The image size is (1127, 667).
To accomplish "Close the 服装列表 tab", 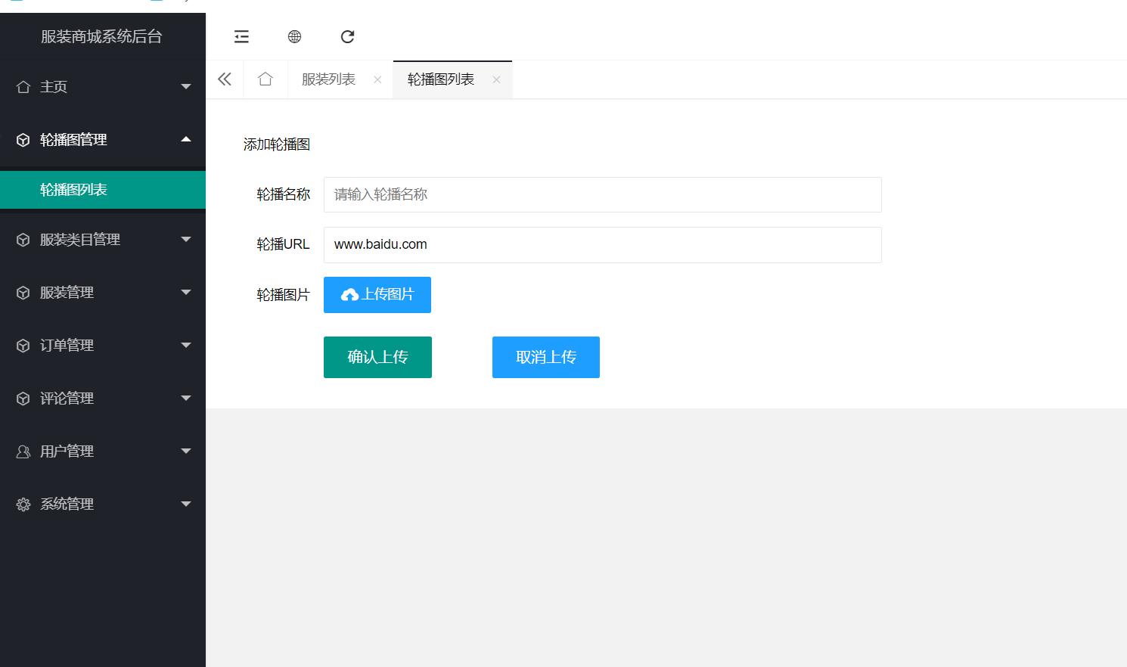I will 377,79.
